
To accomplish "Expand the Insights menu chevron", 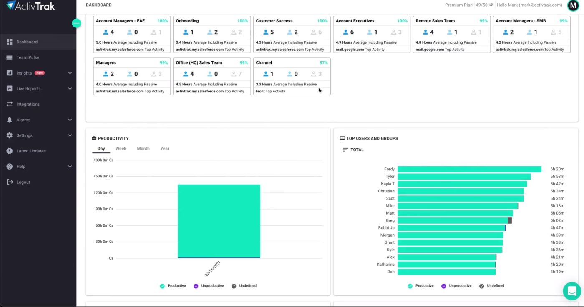I will 70,73.
